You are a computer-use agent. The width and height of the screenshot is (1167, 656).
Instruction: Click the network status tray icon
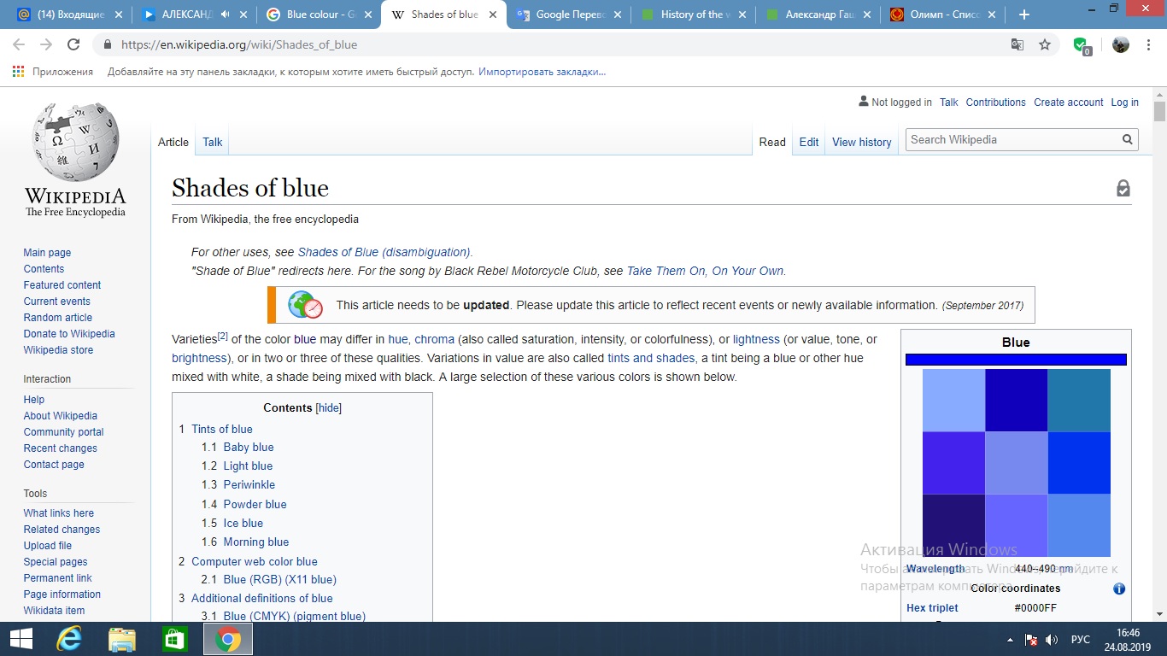coord(1031,640)
